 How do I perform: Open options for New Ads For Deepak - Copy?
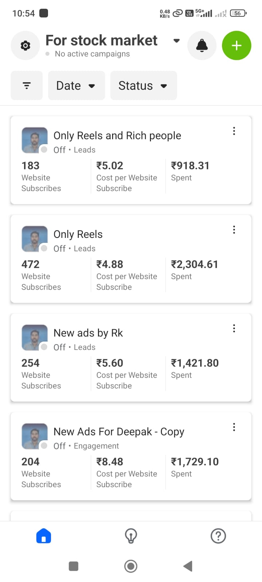click(234, 427)
